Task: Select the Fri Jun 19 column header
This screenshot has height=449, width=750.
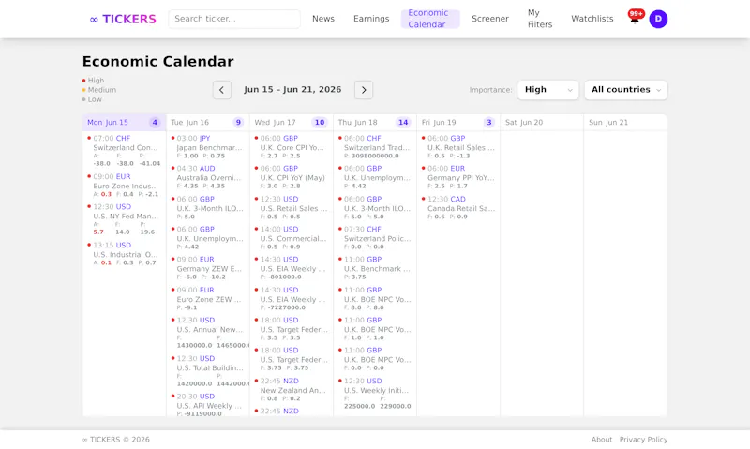Action: (458, 123)
